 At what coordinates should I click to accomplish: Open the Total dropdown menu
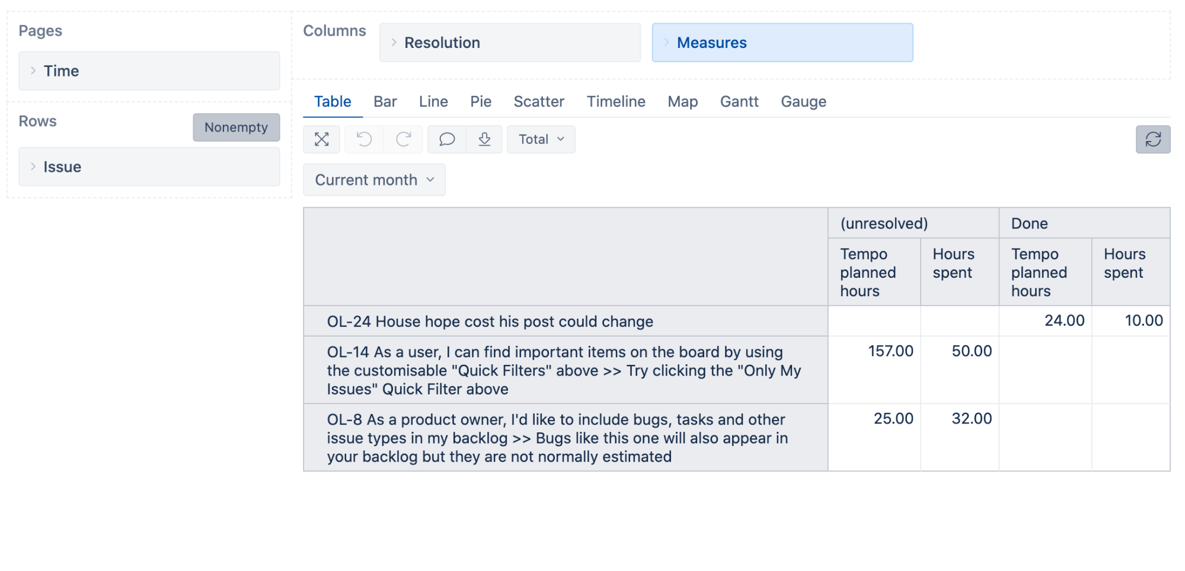(x=541, y=139)
